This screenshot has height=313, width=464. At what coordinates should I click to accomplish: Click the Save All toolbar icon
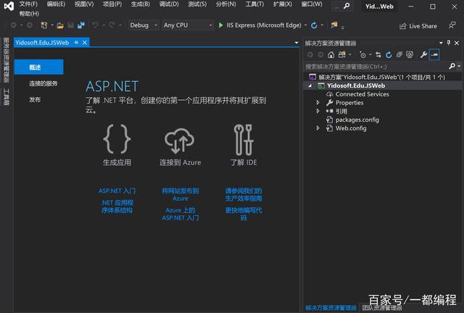(x=81, y=25)
